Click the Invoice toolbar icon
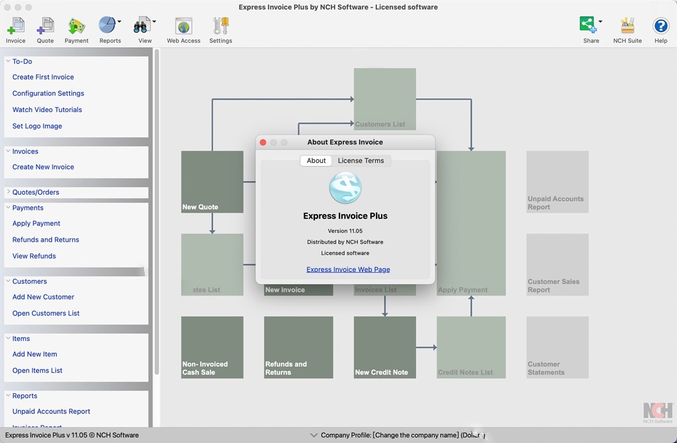677x443 pixels. [x=16, y=26]
